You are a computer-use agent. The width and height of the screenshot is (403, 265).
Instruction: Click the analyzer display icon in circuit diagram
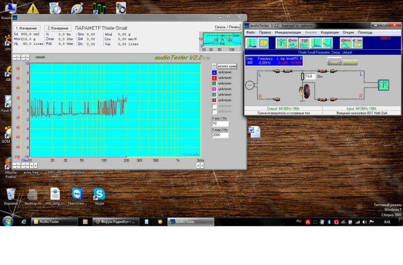(383, 85)
